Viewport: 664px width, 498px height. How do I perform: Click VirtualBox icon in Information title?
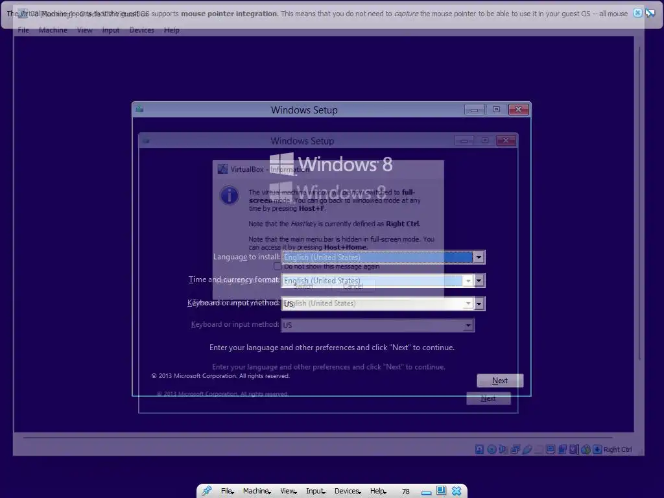pyautogui.click(x=222, y=169)
